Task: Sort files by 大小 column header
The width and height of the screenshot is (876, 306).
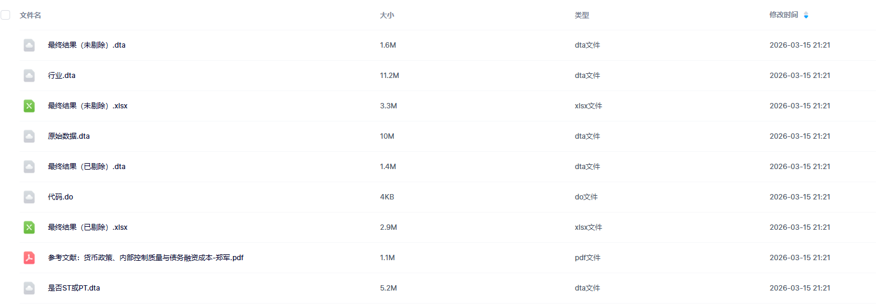Action: click(x=387, y=15)
